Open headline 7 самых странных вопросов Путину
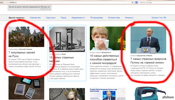 point(148,61)
